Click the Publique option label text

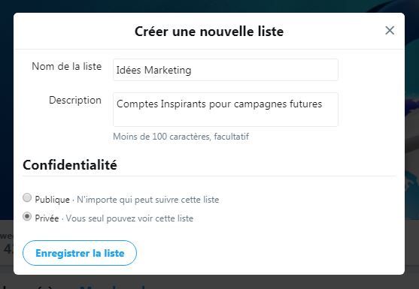point(53,200)
